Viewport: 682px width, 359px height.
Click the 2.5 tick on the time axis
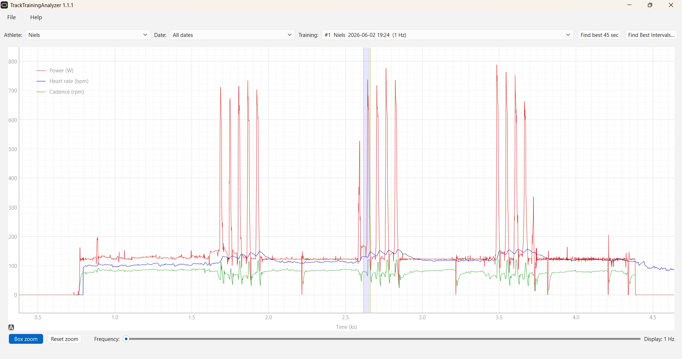click(x=345, y=317)
